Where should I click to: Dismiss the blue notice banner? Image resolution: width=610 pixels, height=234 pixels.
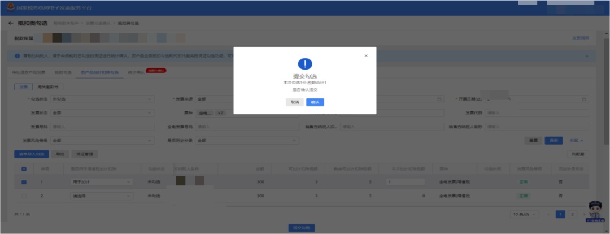point(587,56)
